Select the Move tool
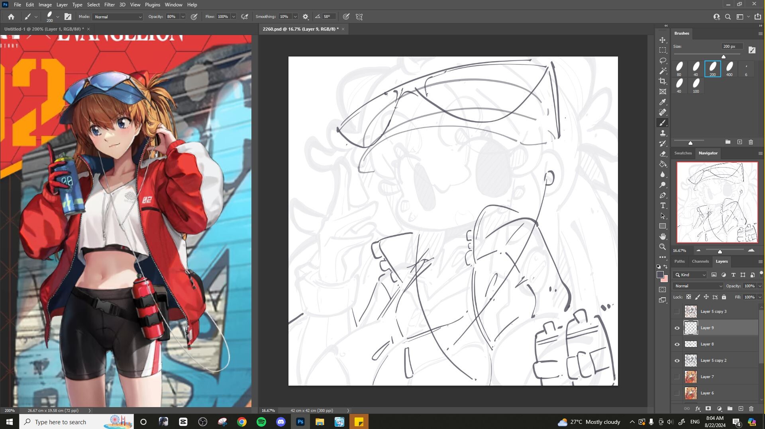This screenshot has width=765, height=429. [663, 40]
